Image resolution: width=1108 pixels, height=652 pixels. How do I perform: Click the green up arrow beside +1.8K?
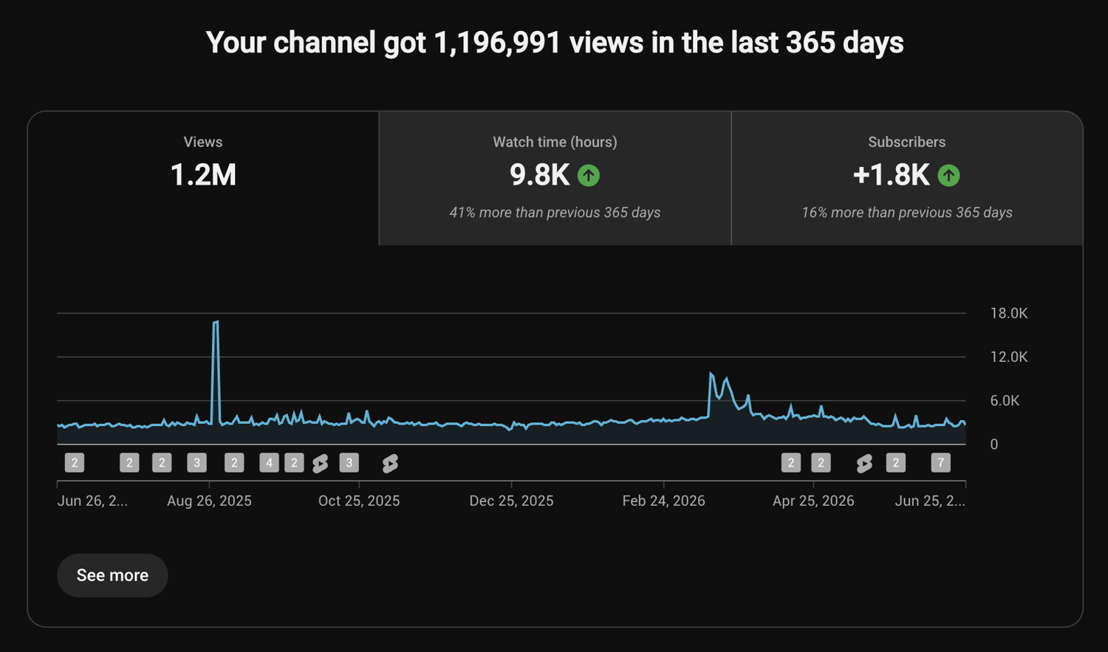(948, 176)
